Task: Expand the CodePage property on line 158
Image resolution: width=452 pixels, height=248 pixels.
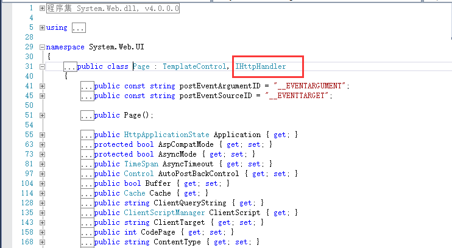Action: tap(42, 232)
